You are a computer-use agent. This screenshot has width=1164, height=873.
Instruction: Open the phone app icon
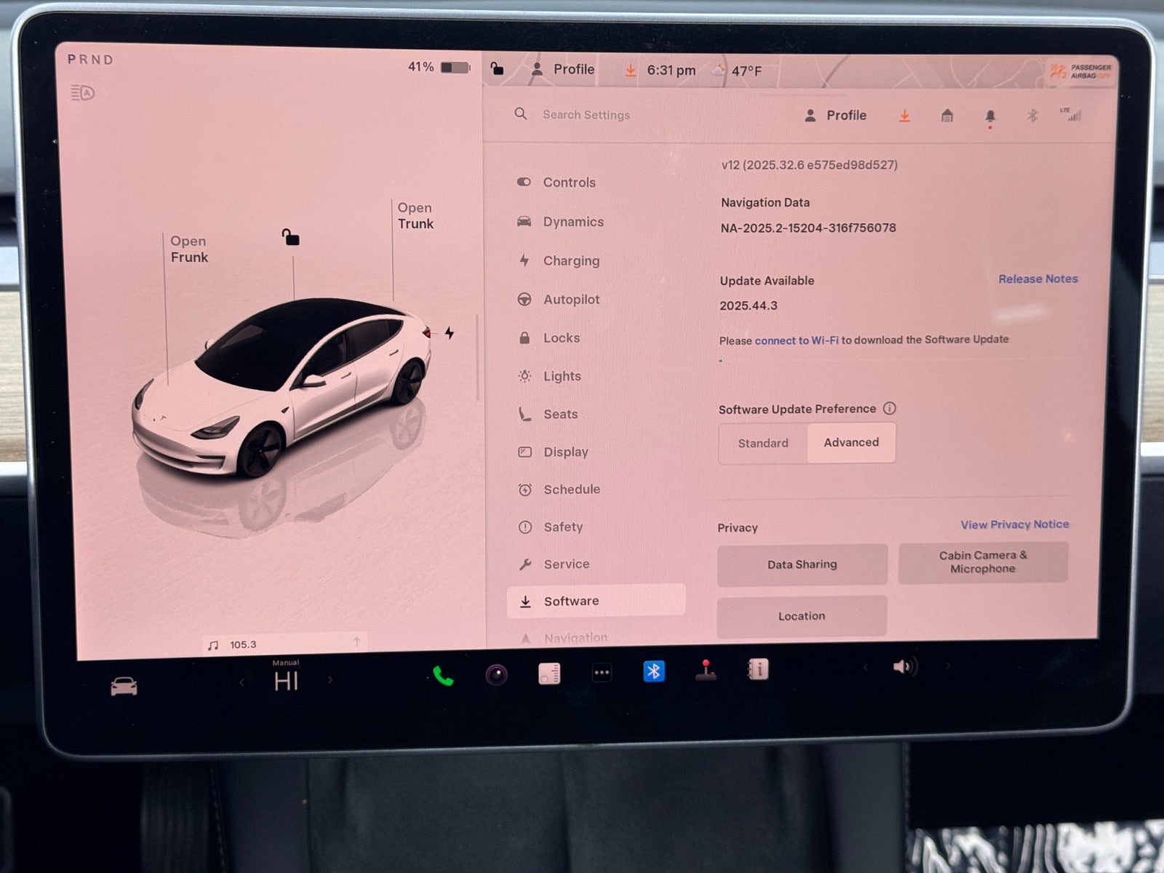443,676
